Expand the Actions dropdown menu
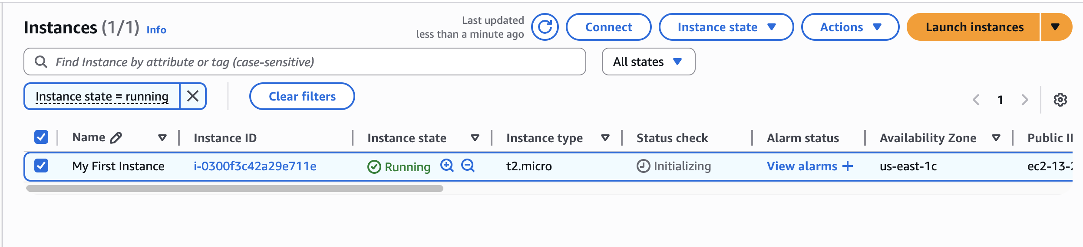 click(850, 27)
